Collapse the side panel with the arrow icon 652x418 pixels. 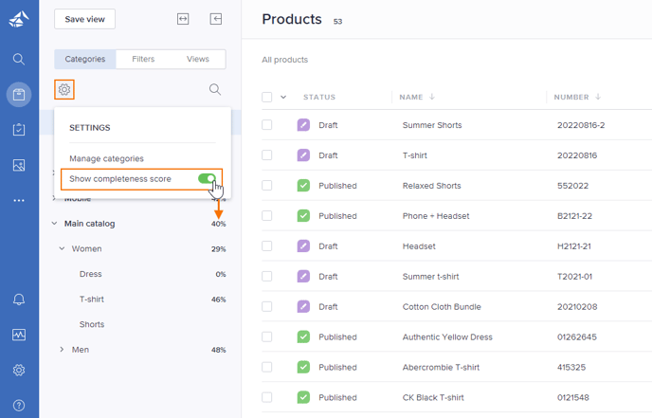point(216,19)
